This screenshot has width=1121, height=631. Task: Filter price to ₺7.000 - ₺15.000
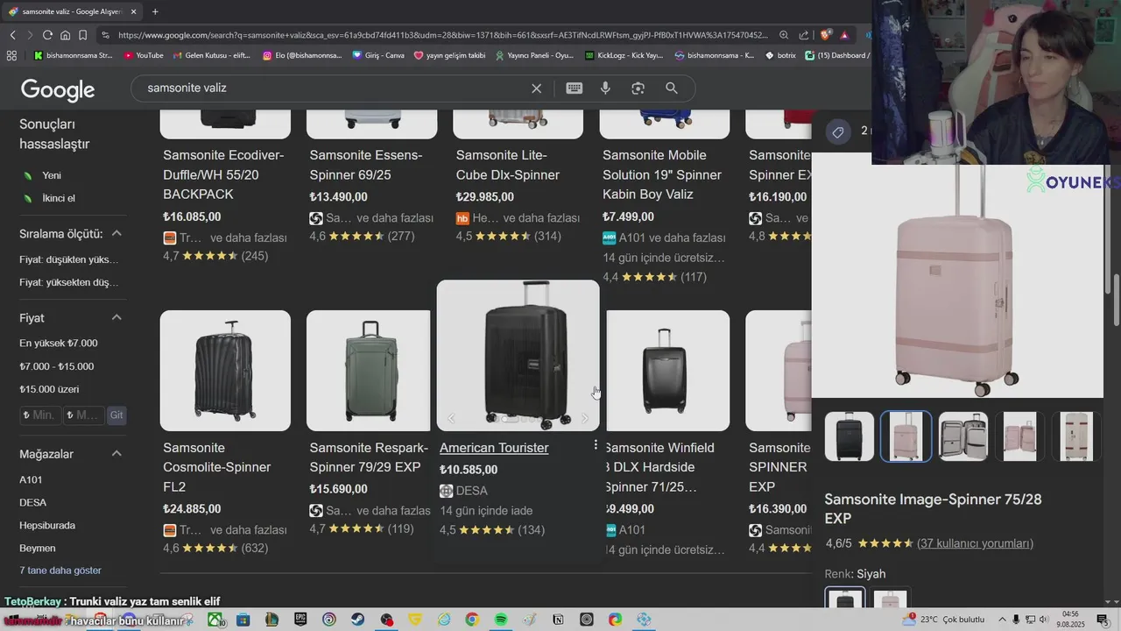point(57,366)
